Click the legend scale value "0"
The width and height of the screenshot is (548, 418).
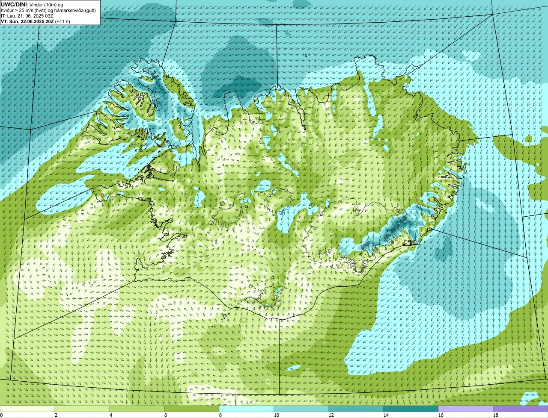tap(1, 415)
